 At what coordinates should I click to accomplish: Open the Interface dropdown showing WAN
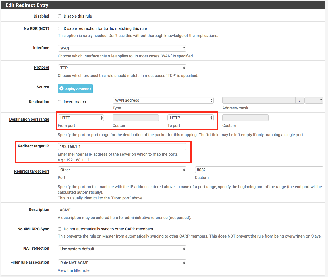point(122,48)
